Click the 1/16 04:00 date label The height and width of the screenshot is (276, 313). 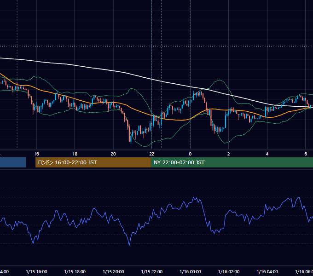click(267, 271)
